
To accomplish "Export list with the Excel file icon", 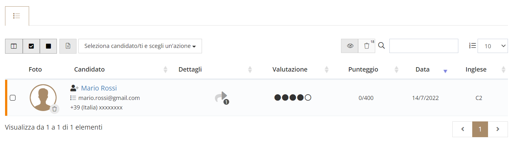I will 68,46.
